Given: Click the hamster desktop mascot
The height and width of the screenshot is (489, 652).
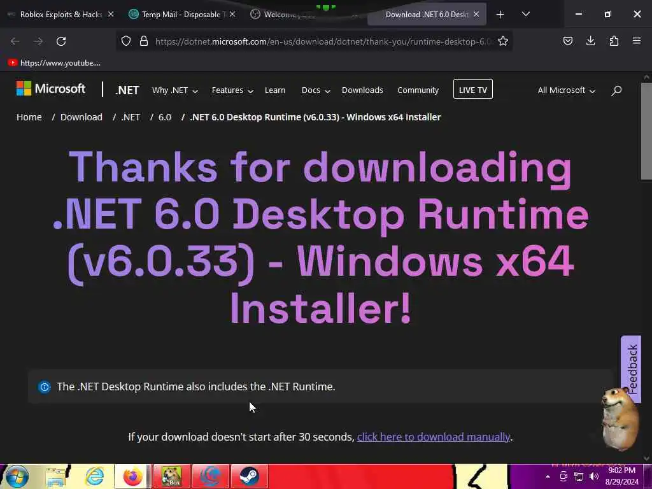Looking at the screenshot, I should [620, 419].
